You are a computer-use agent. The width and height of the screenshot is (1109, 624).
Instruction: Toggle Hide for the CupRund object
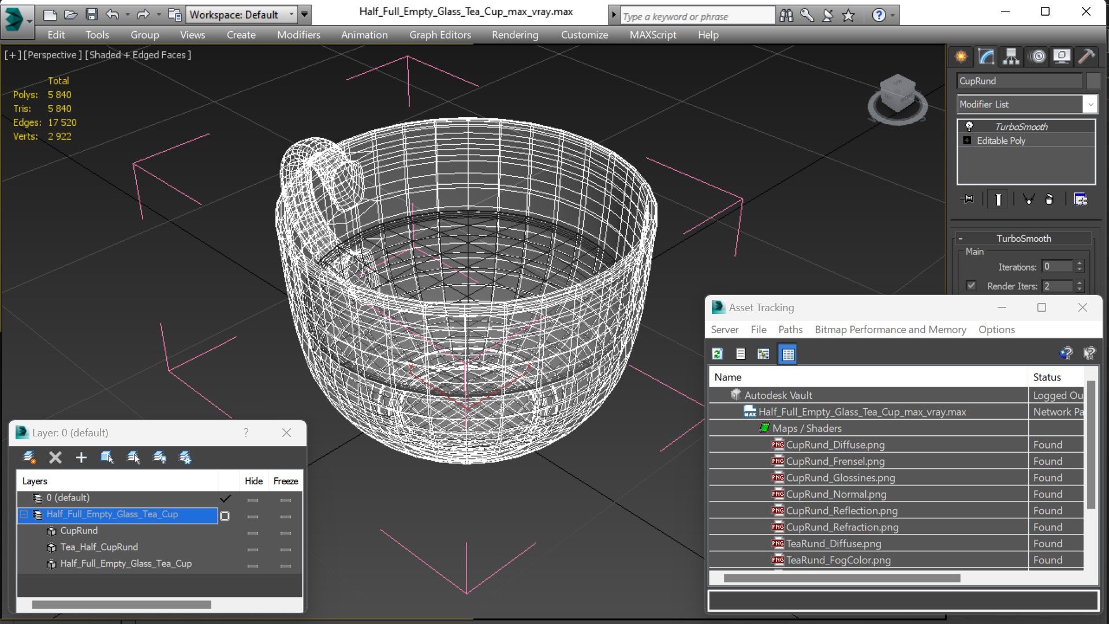(x=252, y=533)
